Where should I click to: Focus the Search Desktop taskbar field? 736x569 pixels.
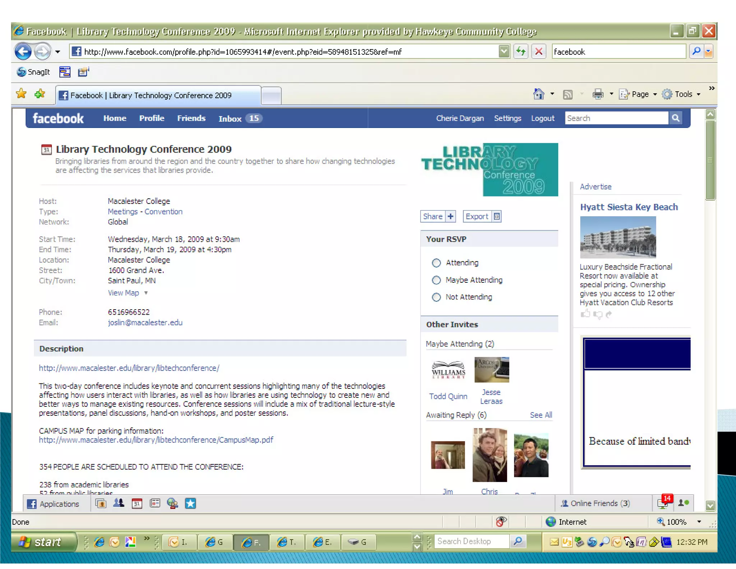(x=471, y=541)
